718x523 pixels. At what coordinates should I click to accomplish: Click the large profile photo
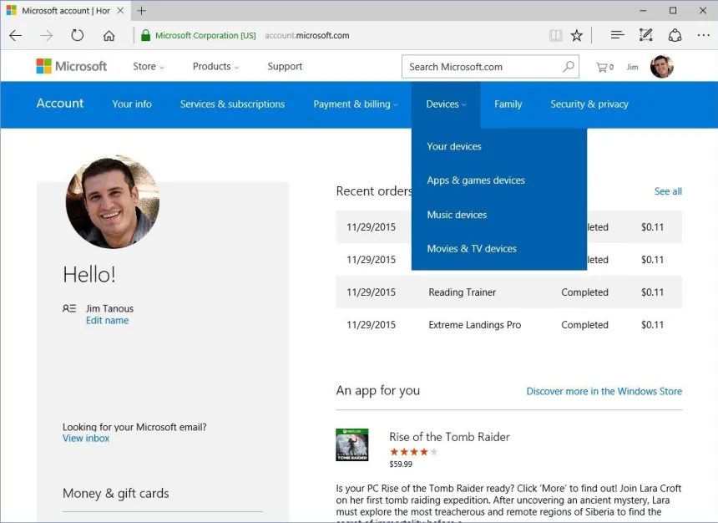(113, 201)
